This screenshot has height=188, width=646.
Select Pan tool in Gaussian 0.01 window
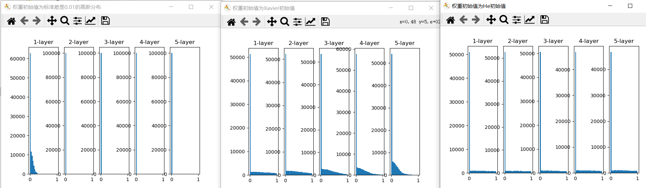[x=52, y=21]
